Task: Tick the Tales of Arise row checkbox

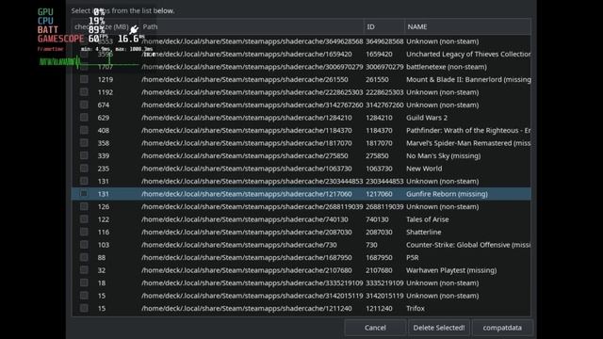Action: point(84,219)
